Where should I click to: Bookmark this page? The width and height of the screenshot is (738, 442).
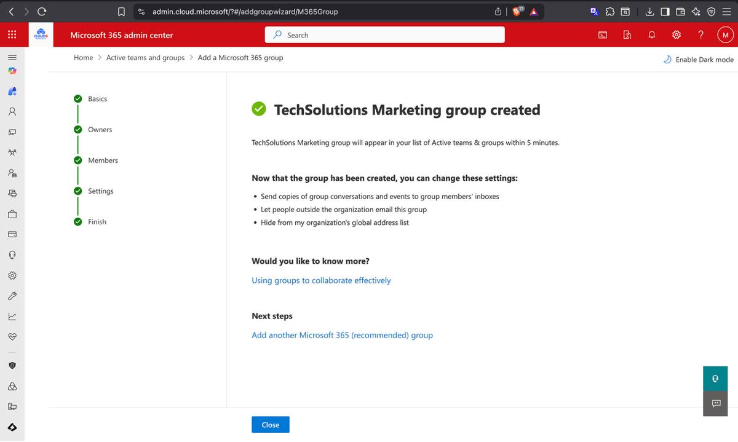click(122, 12)
